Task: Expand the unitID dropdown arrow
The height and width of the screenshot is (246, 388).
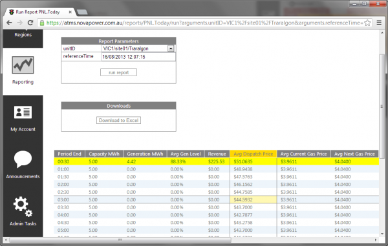Action: pos(171,48)
